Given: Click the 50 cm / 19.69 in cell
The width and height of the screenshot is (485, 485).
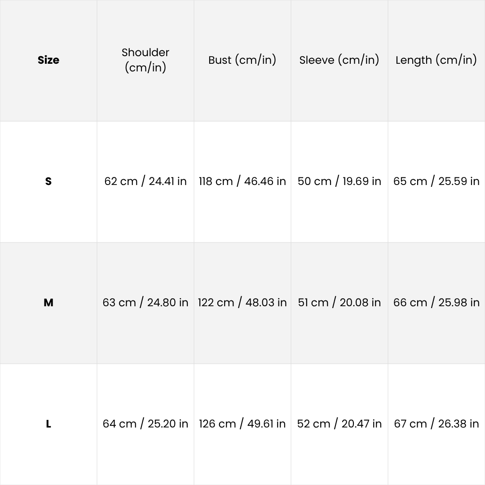Looking at the screenshot, I should (339, 181).
